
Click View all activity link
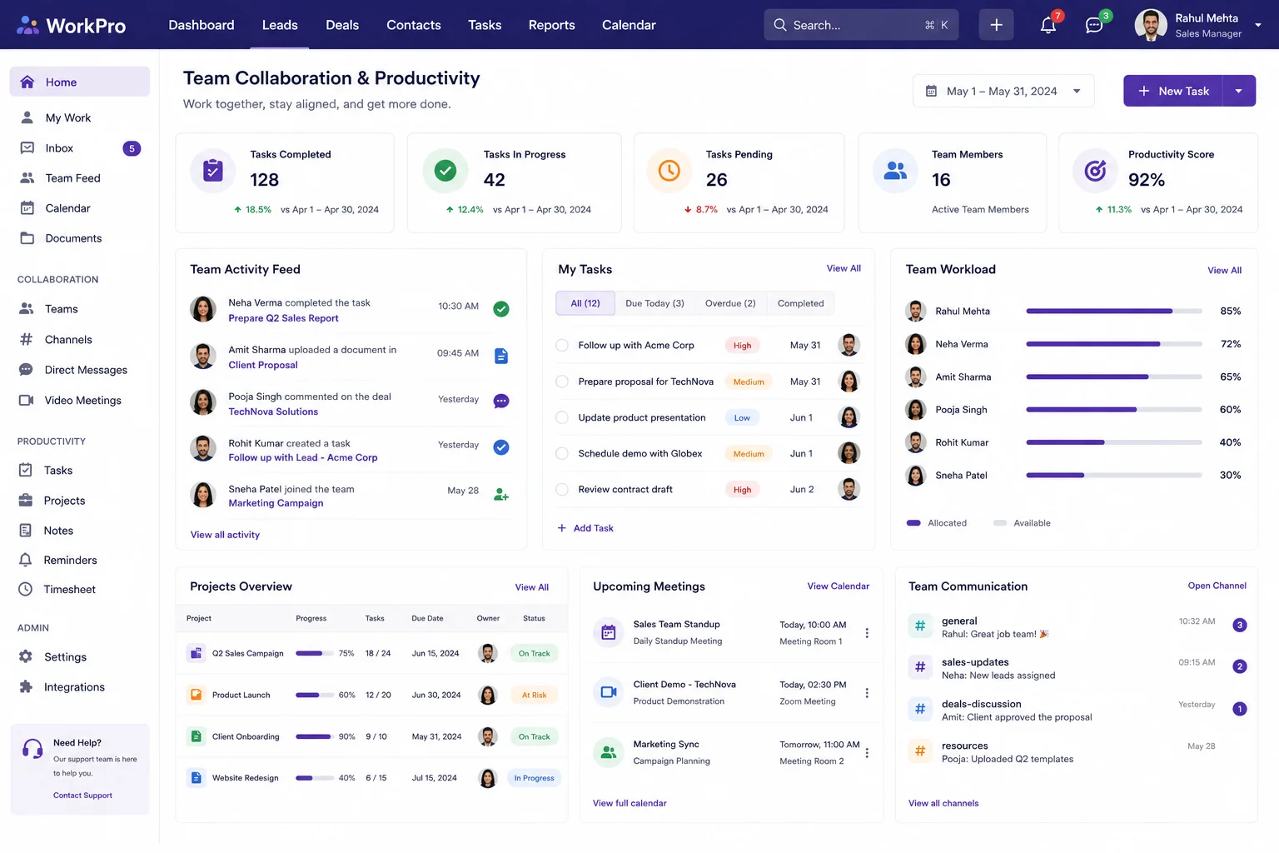pyautogui.click(x=225, y=535)
